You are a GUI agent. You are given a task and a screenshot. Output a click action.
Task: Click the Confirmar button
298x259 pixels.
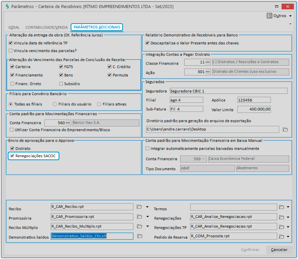point(250,250)
